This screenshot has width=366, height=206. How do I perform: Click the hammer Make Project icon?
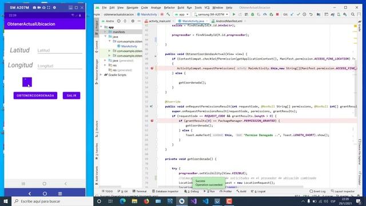168,14
